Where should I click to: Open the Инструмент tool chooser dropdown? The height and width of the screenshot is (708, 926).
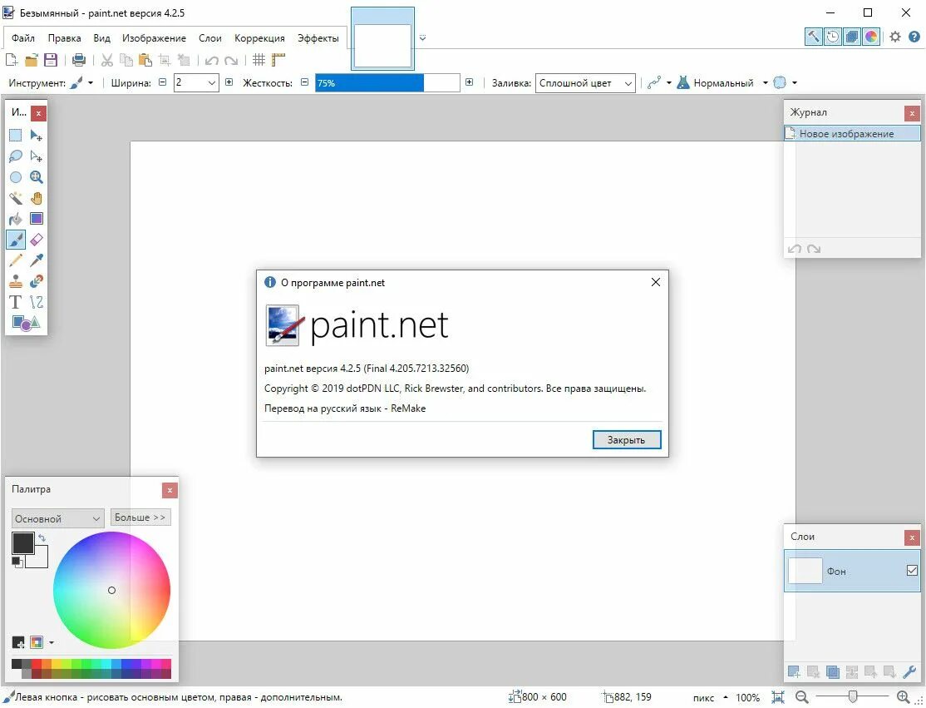click(81, 82)
